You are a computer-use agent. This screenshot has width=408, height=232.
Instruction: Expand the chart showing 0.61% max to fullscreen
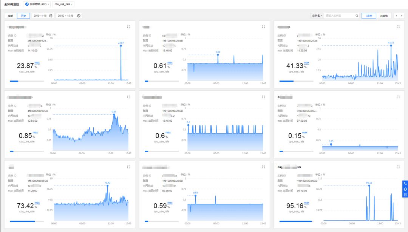click(263, 27)
